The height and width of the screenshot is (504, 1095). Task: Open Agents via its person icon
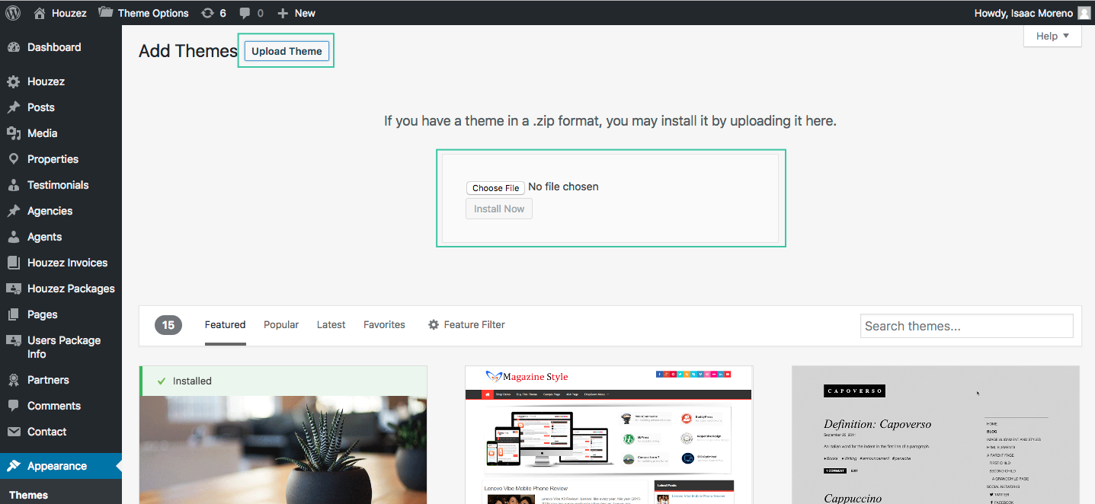14,237
